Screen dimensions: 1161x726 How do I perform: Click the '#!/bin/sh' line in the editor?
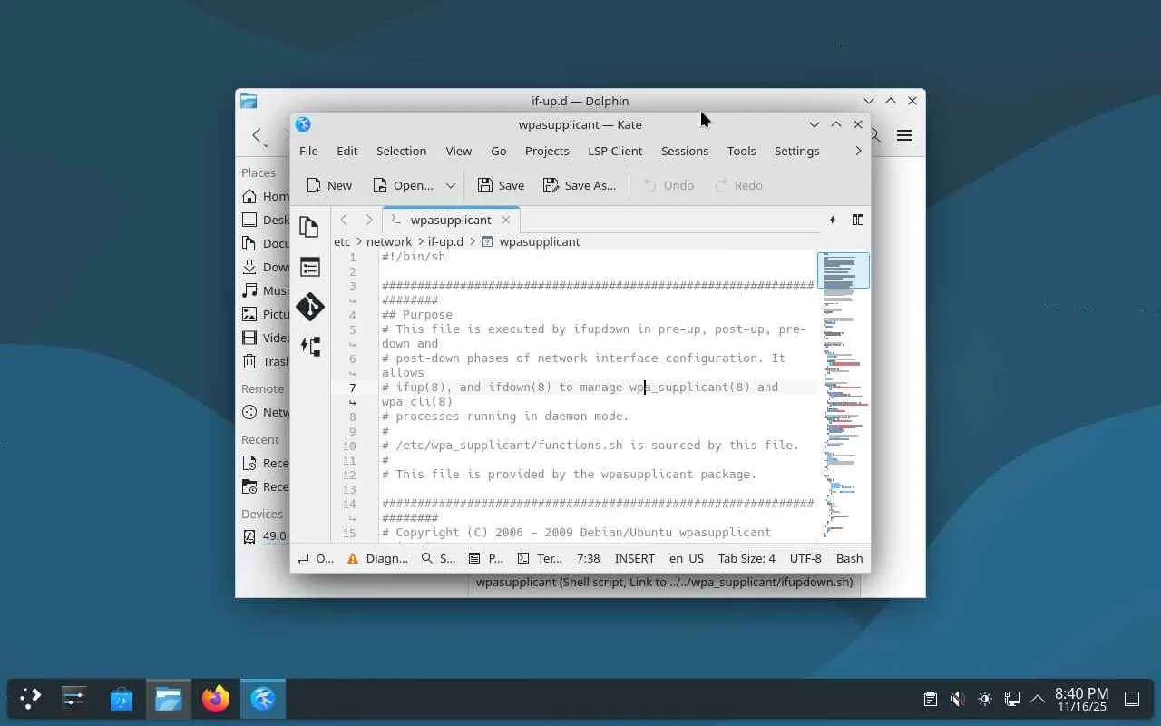tap(414, 257)
